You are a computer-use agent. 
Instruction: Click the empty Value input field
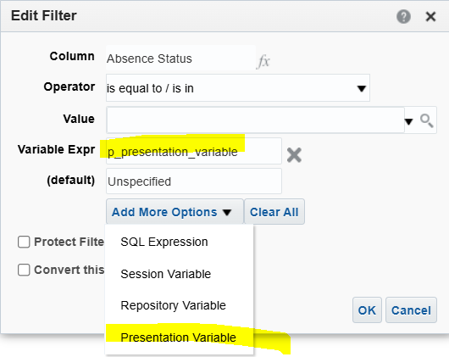(255, 120)
